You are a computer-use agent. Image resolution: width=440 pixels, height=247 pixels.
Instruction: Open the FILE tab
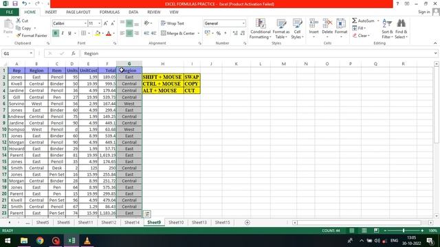(9, 12)
